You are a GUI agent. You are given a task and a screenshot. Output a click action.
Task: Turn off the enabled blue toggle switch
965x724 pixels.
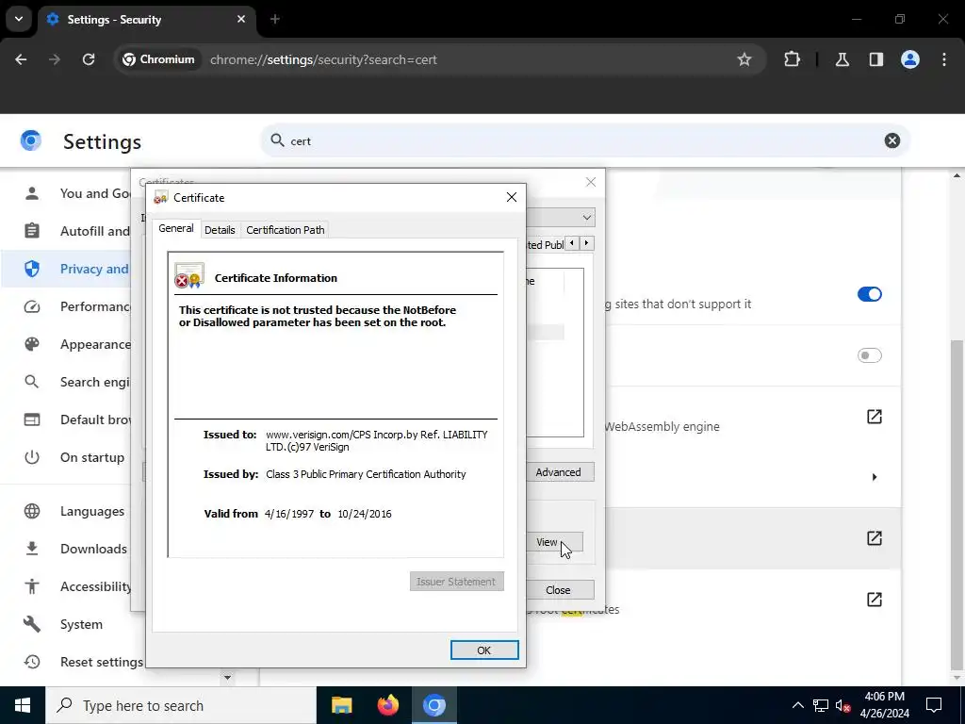click(870, 294)
